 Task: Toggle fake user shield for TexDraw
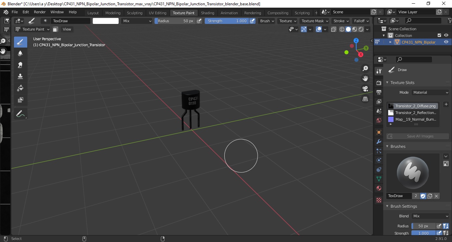(423, 196)
